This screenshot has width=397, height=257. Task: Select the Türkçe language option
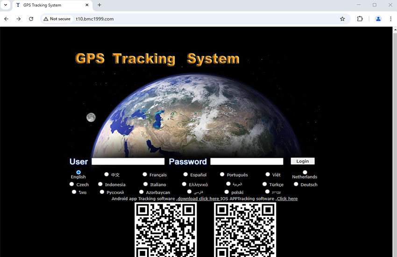264,184
